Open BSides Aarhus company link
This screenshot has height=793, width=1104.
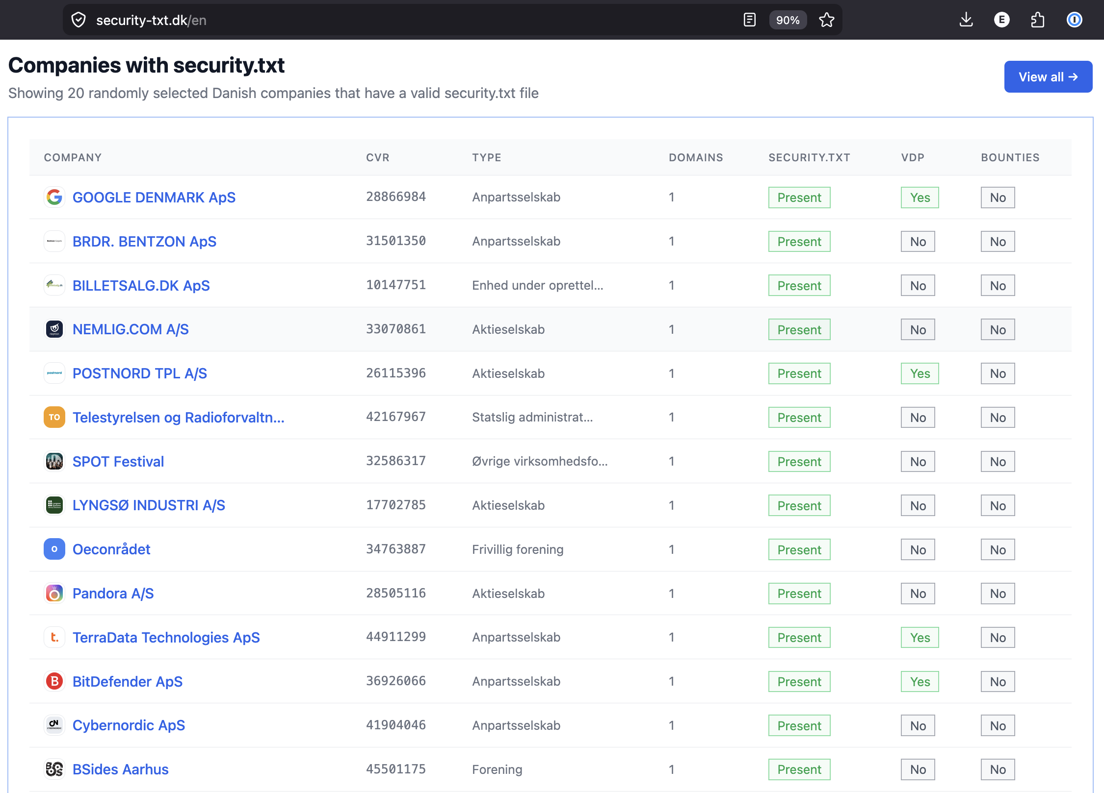121,769
